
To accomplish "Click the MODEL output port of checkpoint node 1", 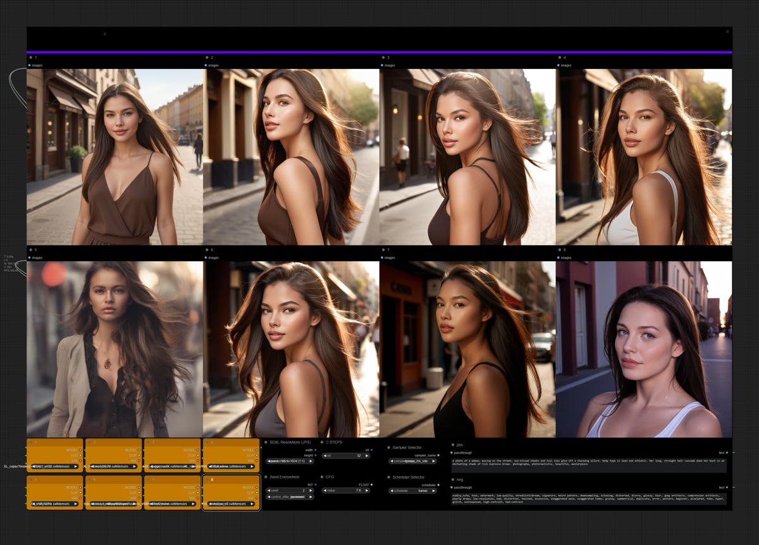I will (80, 450).
